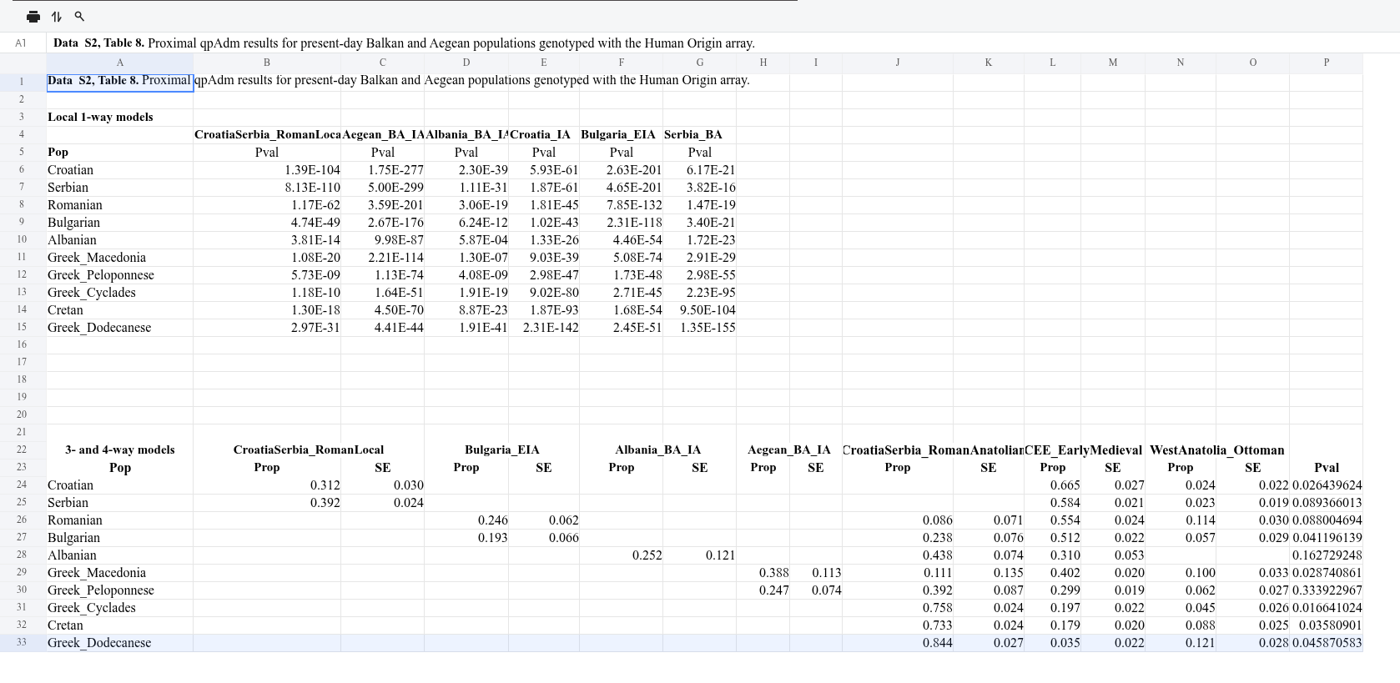Click the value 0.121 in Greek_Dodecanese row
The width and height of the screenshot is (1400, 683).
tap(1201, 642)
